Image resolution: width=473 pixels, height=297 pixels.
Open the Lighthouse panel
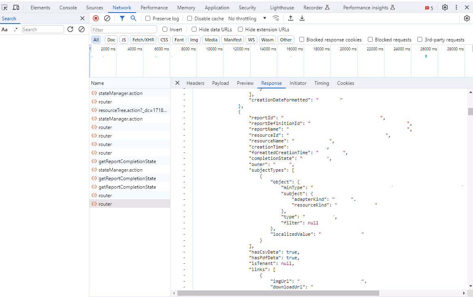(282, 8)
